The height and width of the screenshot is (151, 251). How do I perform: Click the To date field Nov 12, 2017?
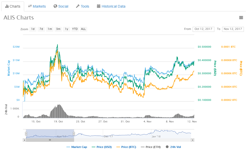click(x=233, y=29)
